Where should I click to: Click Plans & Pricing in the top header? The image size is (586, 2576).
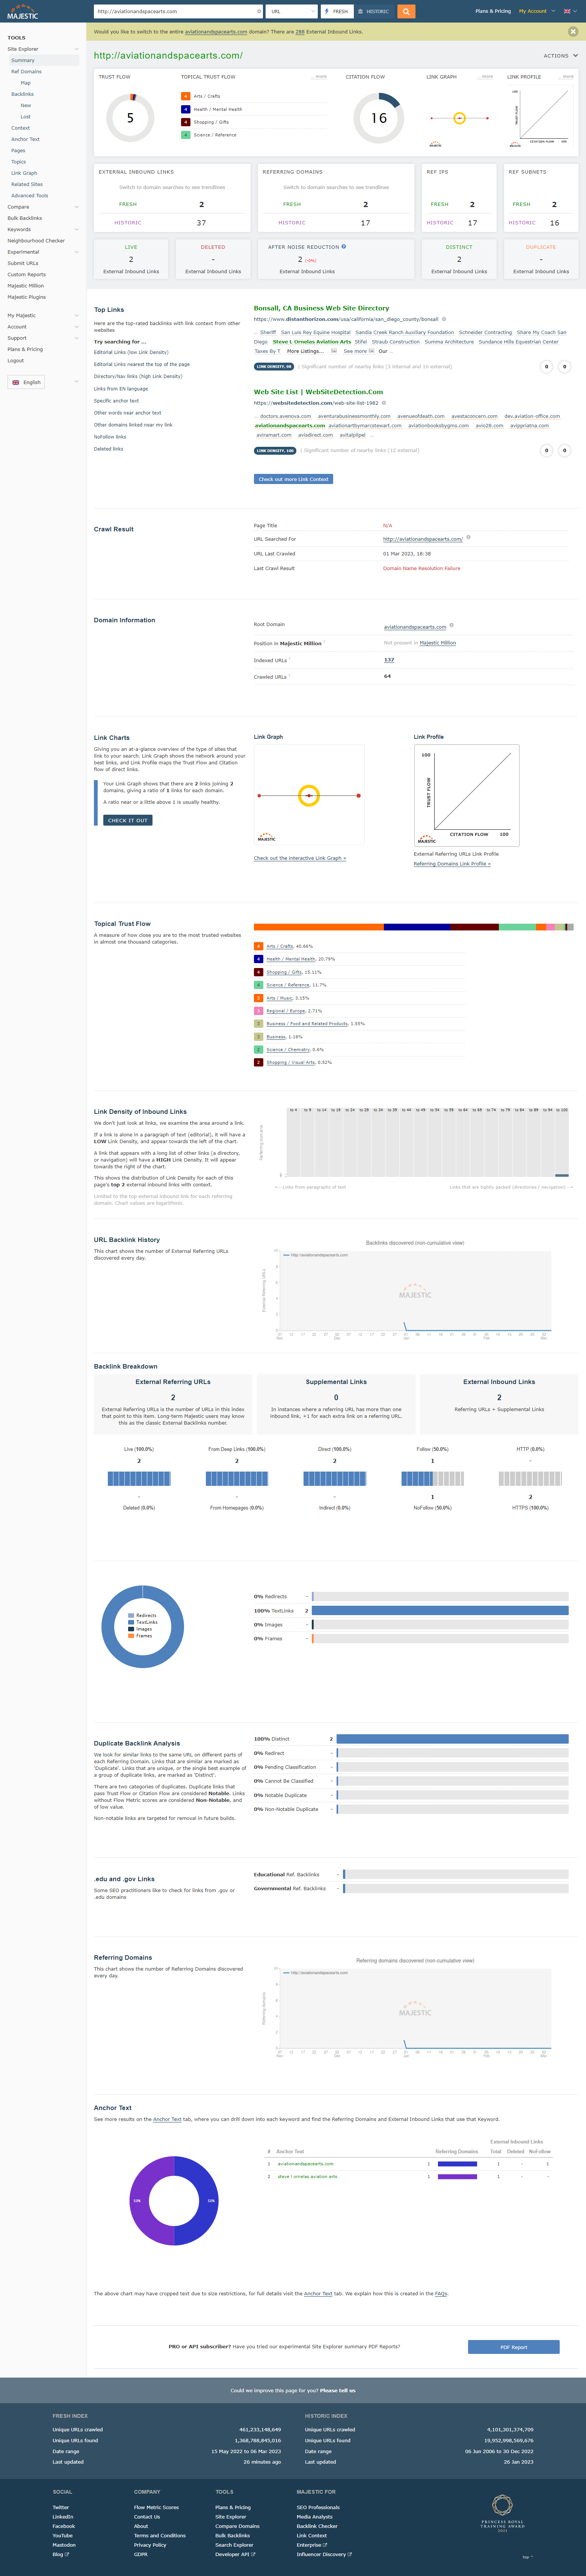pyautogui.click(x=493, y=11)
